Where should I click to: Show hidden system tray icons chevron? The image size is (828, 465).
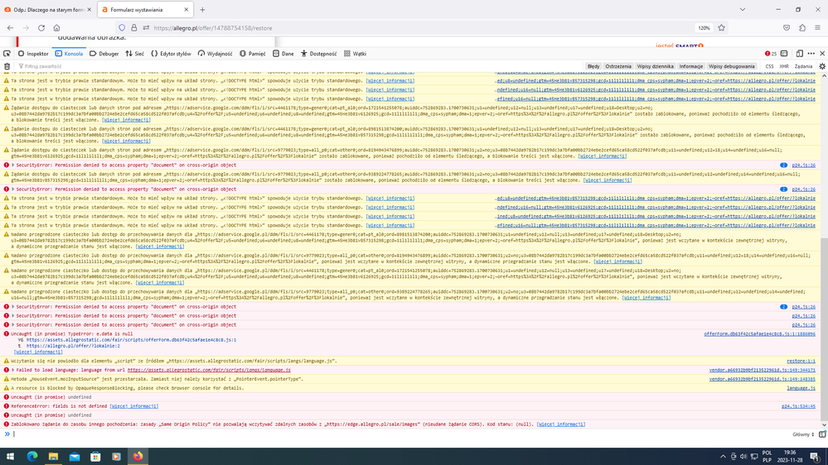click(x=723, y=457)
